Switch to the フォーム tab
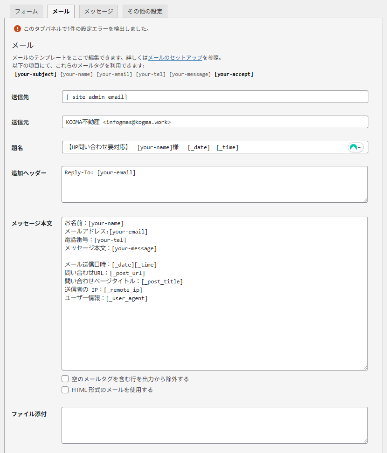This screenshot has width=387, height=453. [26, 11]
